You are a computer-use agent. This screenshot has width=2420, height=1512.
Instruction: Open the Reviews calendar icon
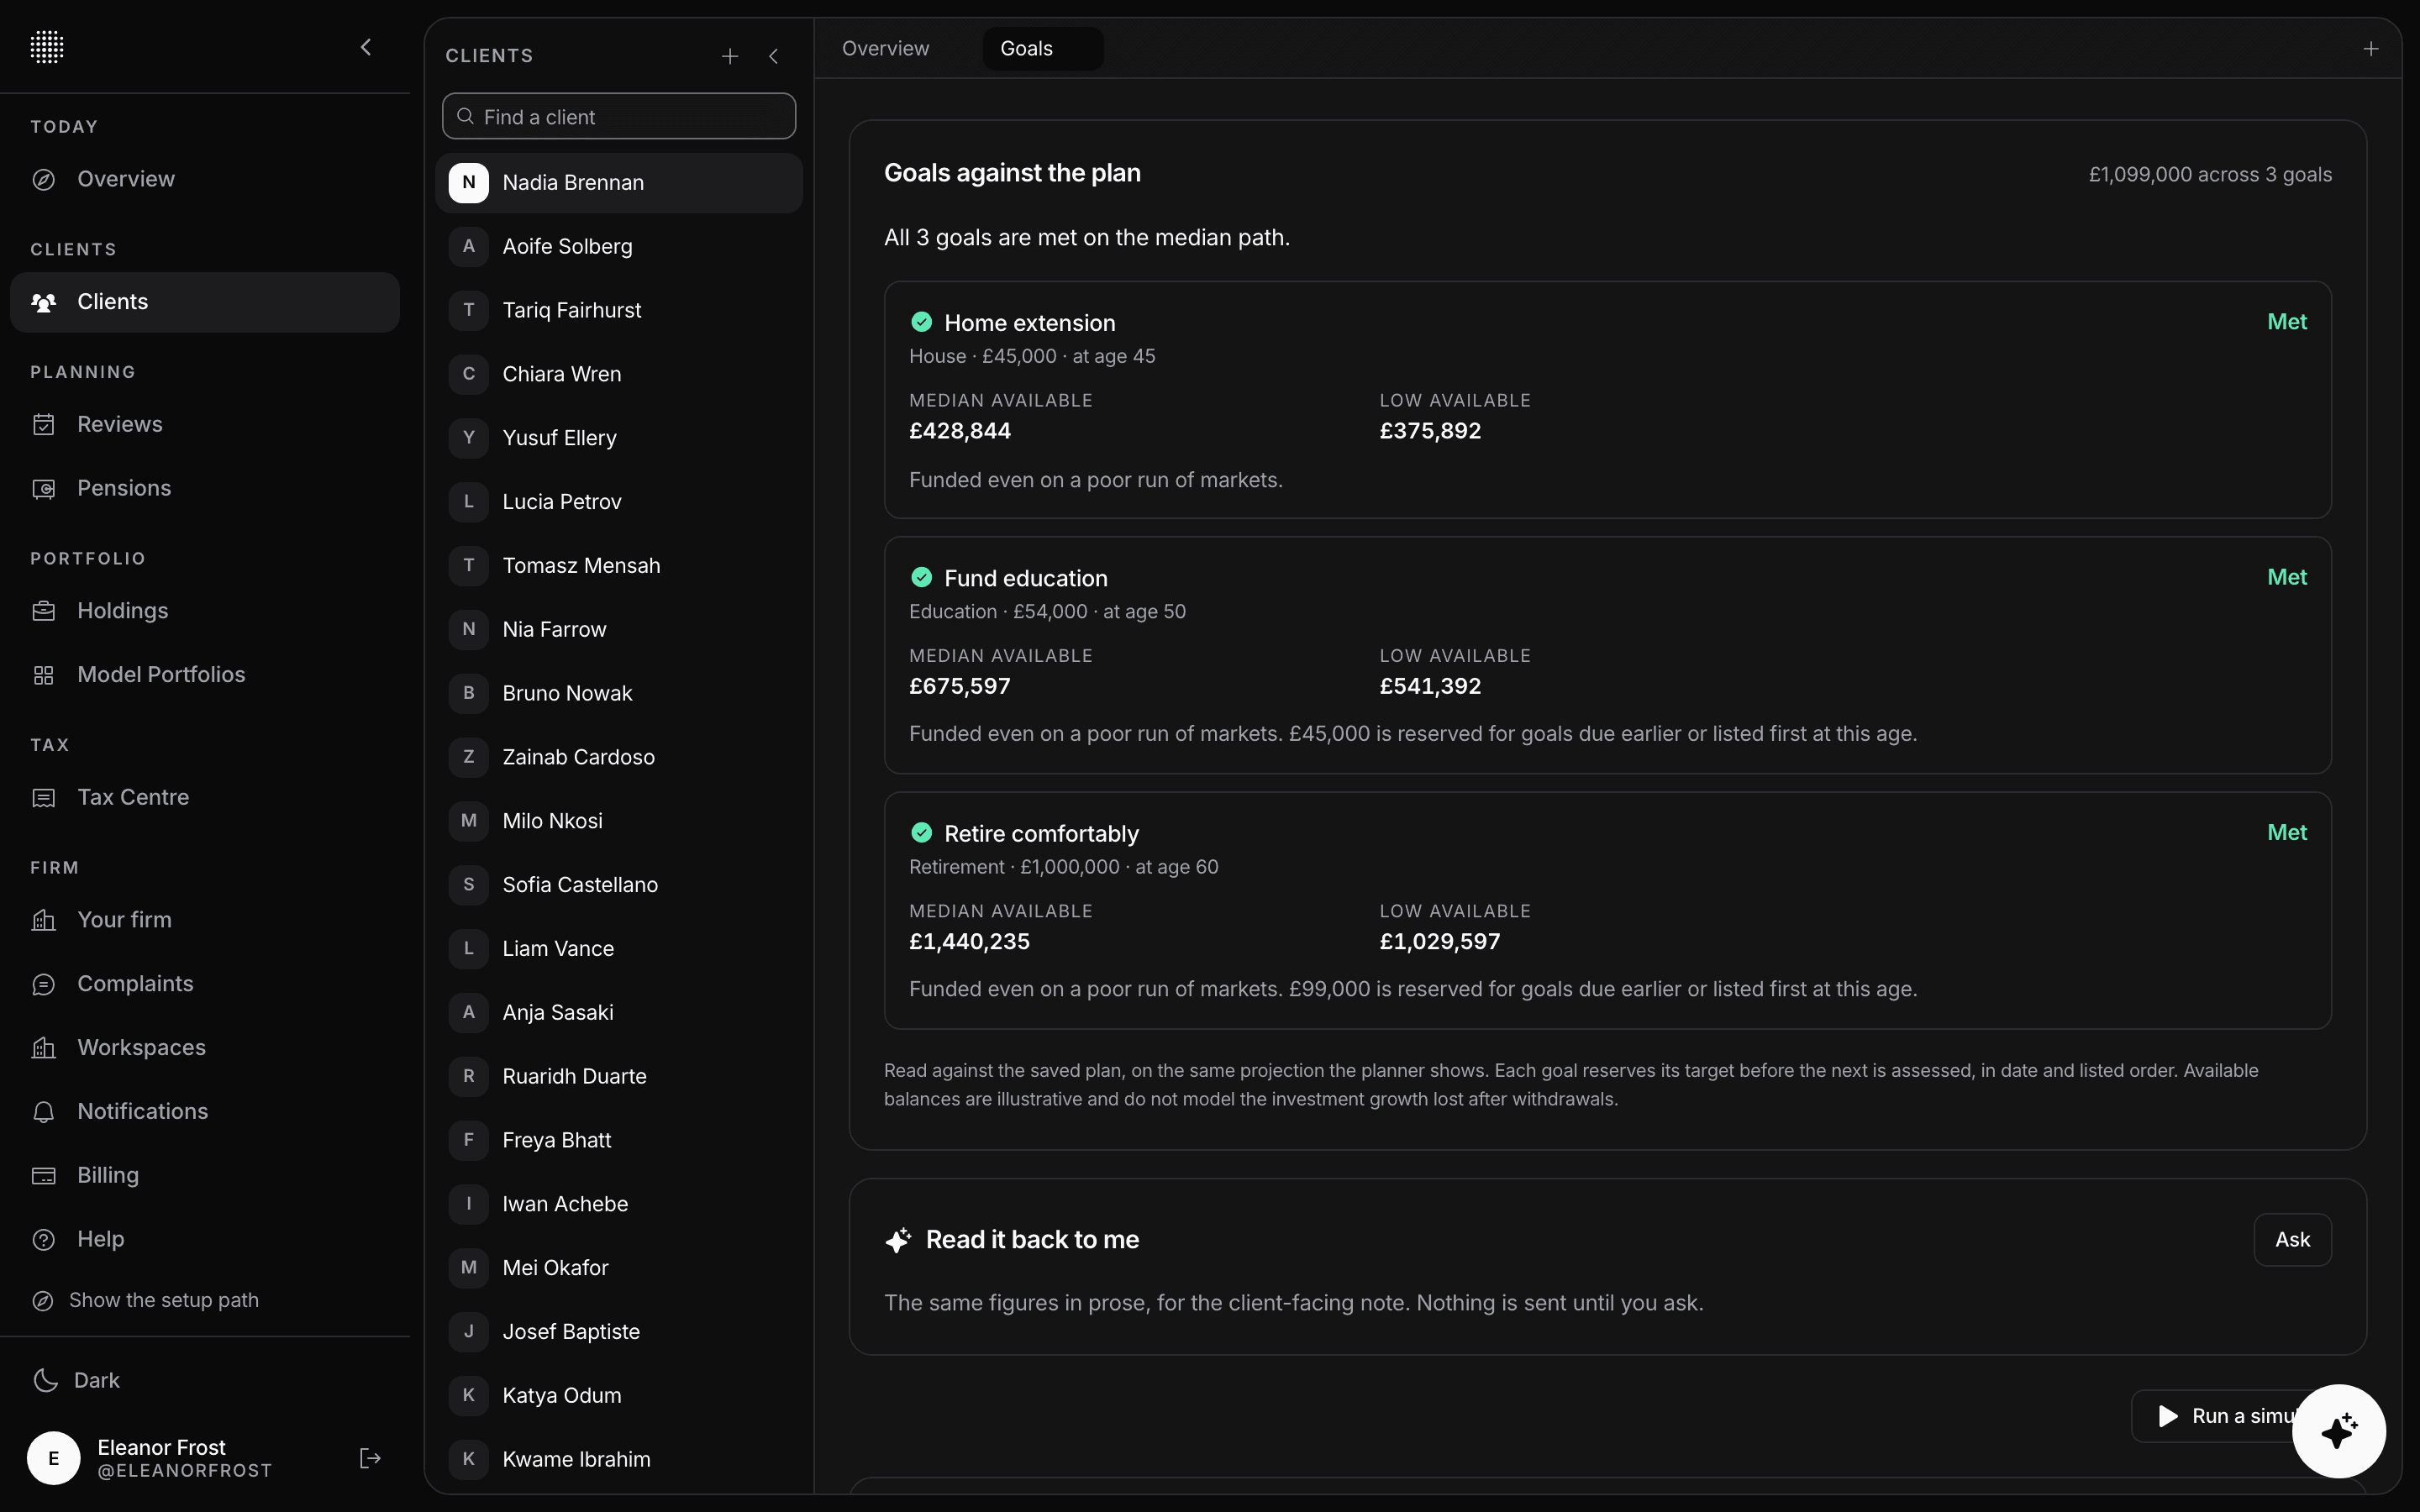coord(43,425)
